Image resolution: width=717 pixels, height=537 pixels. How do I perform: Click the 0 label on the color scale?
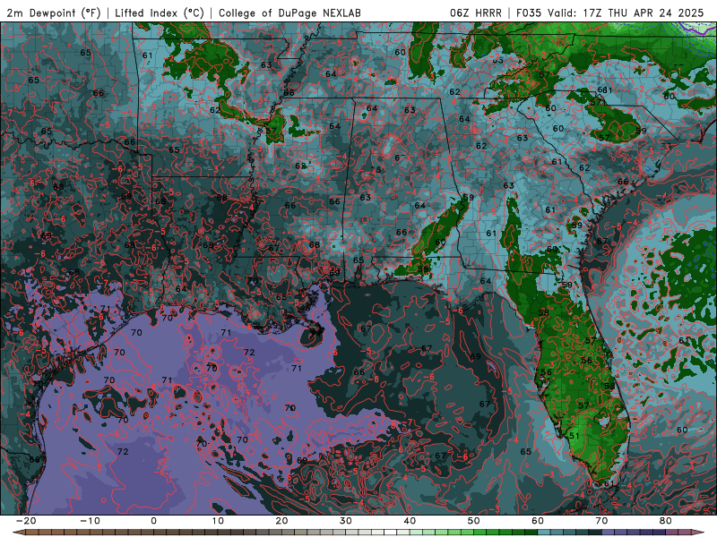coord(153,521)
